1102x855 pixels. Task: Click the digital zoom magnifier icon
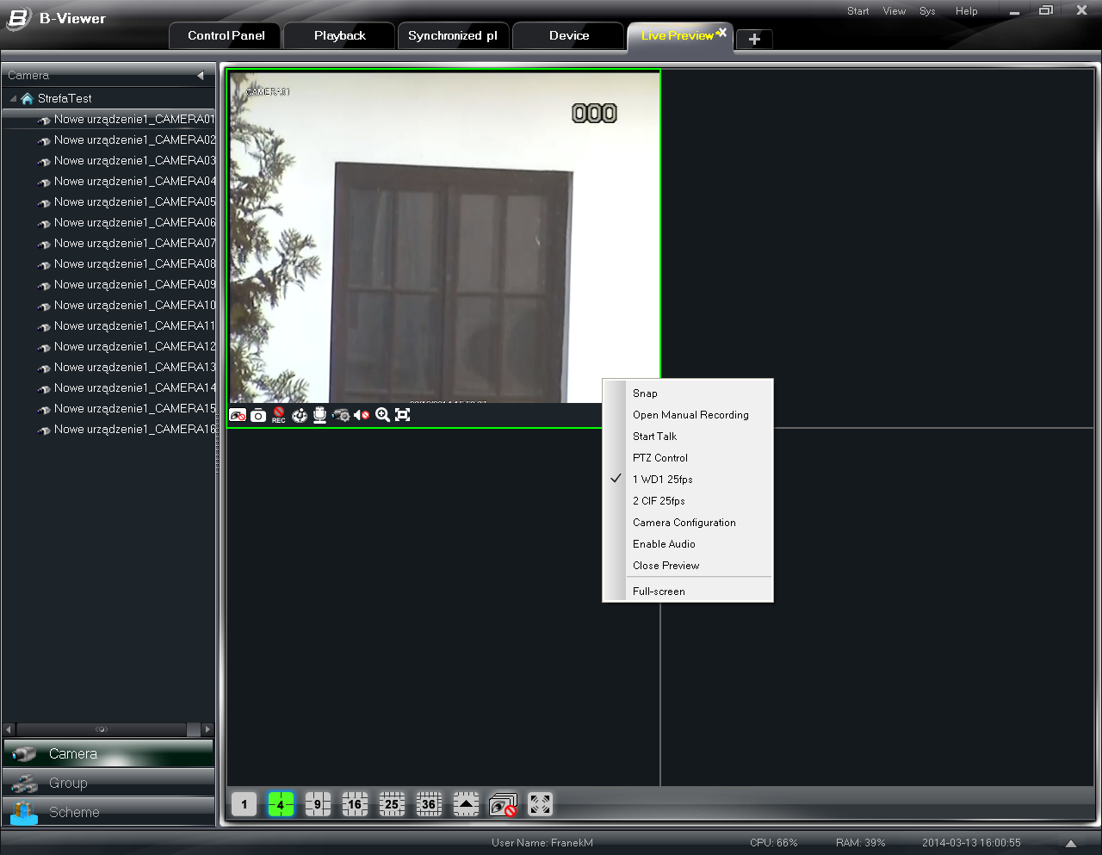tap(382, 415)
